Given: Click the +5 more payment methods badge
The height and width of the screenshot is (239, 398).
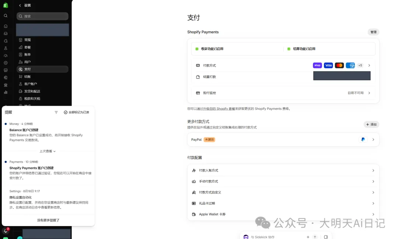Looking at the screenshot, I should [360, 66].
